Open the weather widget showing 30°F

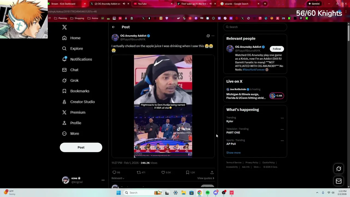10,193
